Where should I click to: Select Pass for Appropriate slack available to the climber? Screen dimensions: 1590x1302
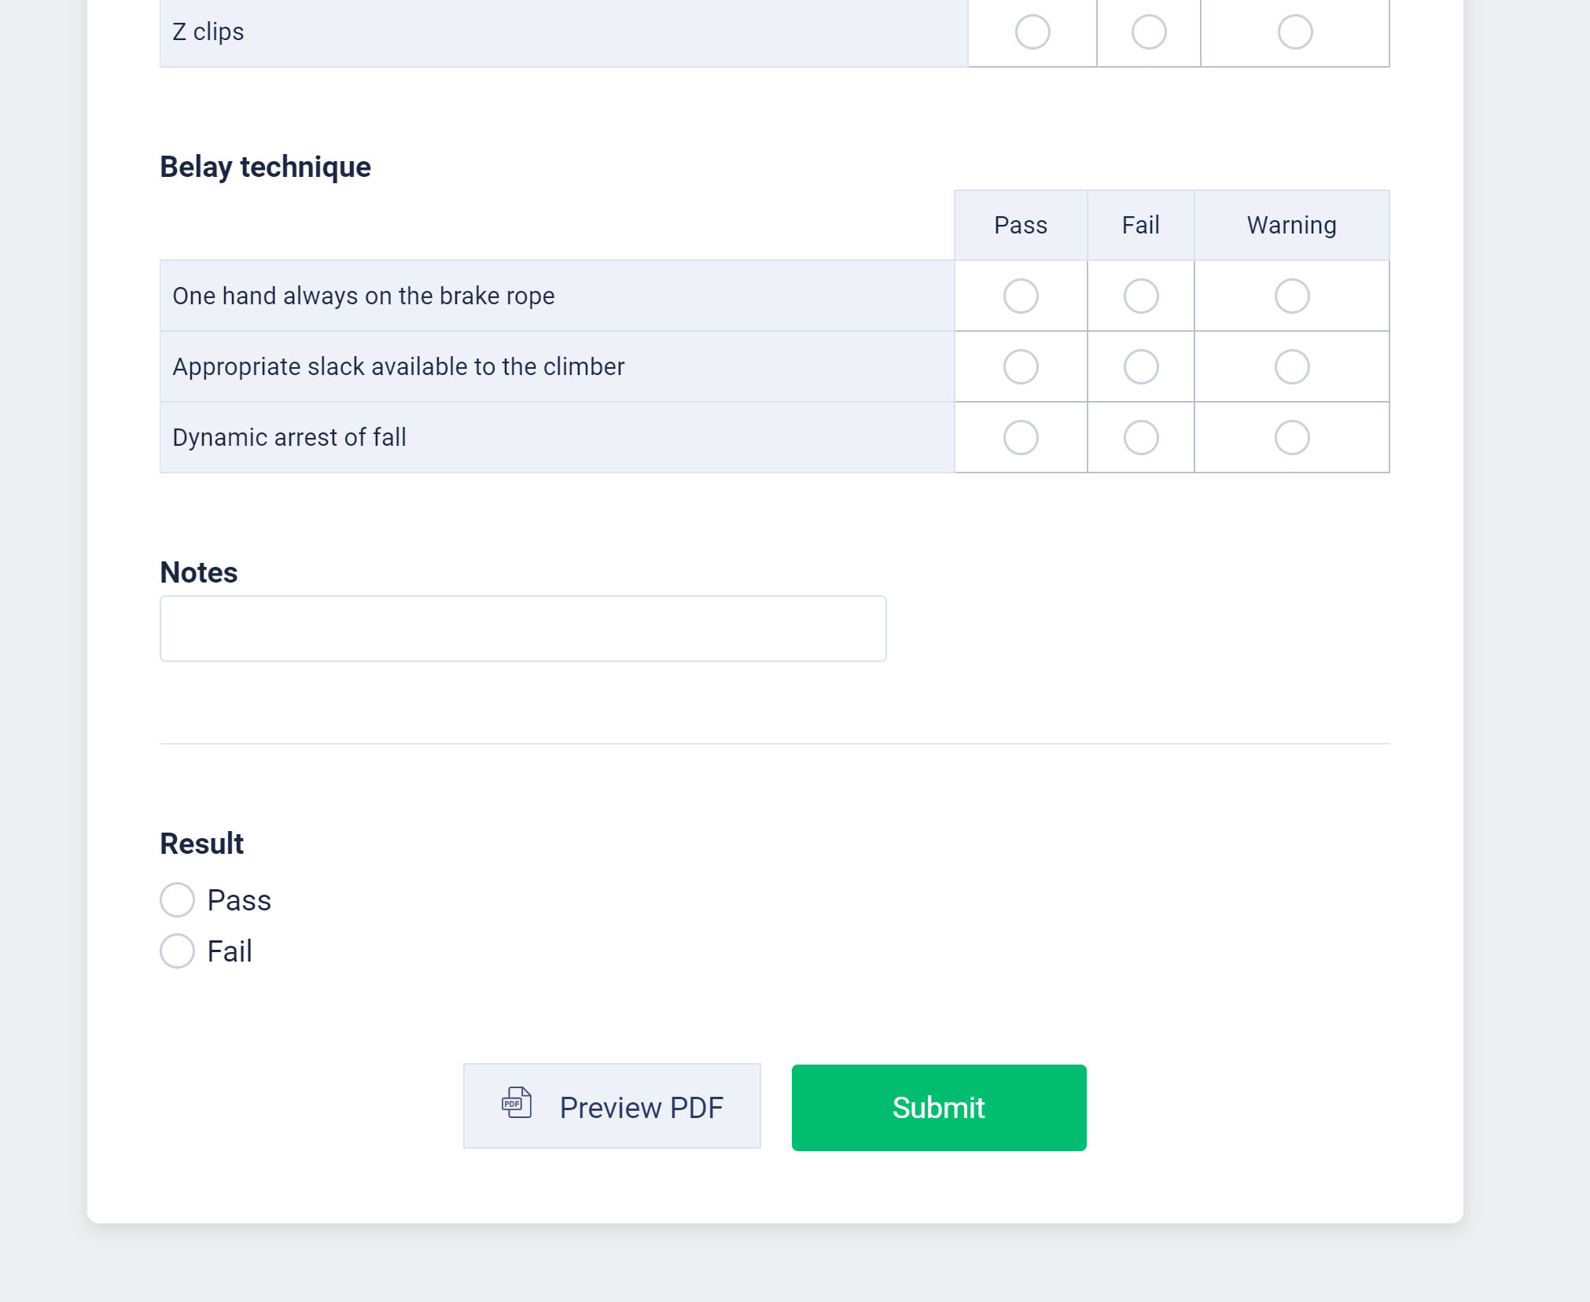click(x=1020, y=366)
